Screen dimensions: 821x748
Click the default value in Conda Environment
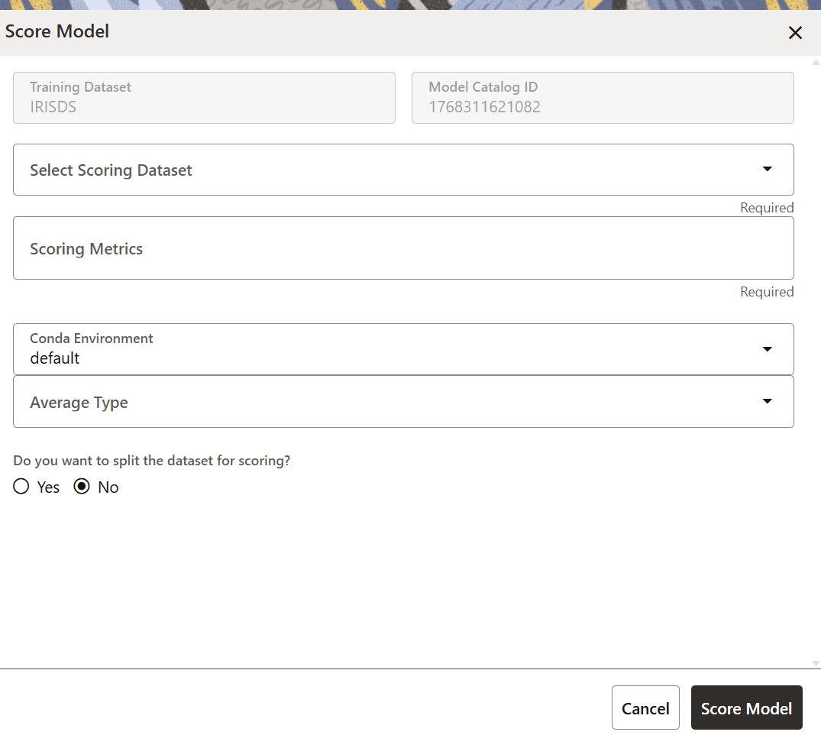click(54, 358)
